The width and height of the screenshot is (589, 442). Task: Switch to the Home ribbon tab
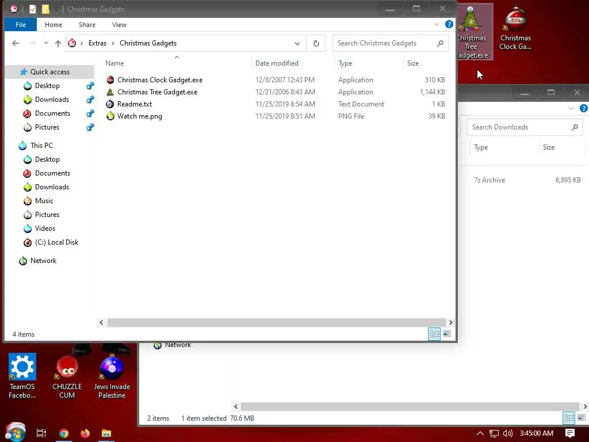53,25
